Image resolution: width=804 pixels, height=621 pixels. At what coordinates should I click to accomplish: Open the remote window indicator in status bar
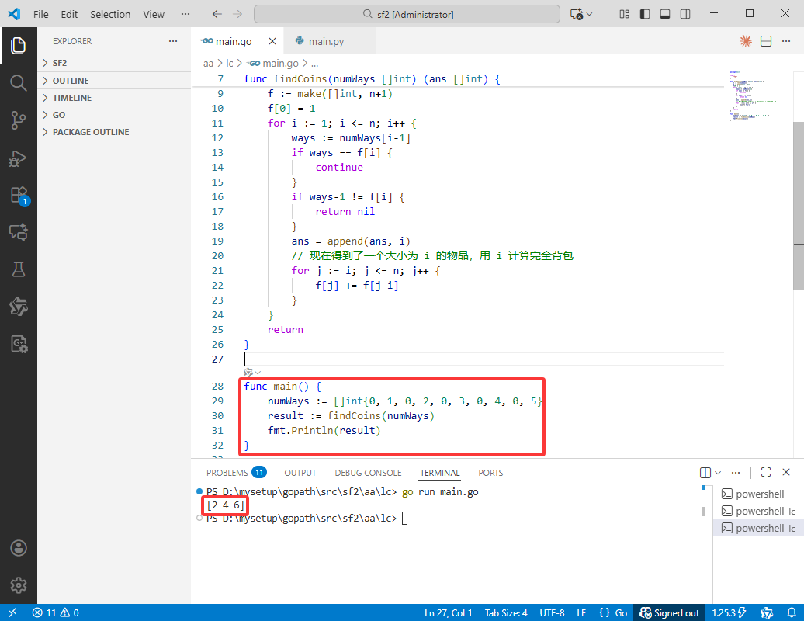click(12, 612)
